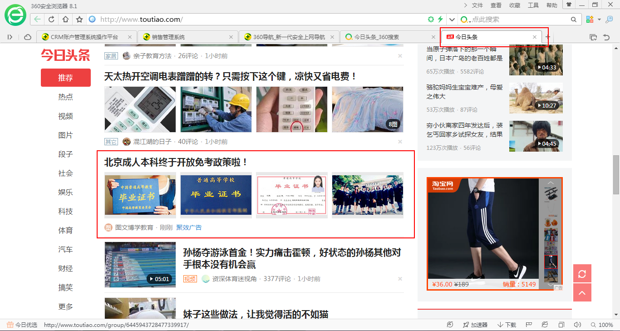Expand 更多 categories in the left sidebar
This screenshot has height=331, width=620.
pos(65,306)
